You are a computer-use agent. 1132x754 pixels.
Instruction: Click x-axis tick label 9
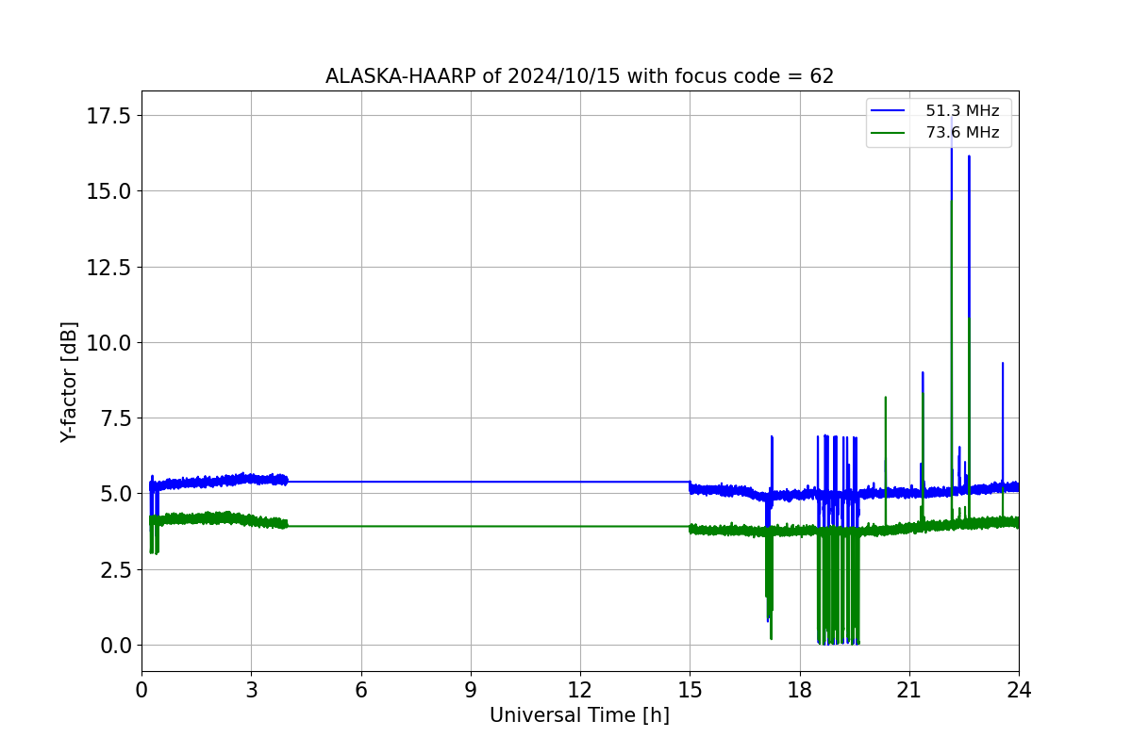470,690
